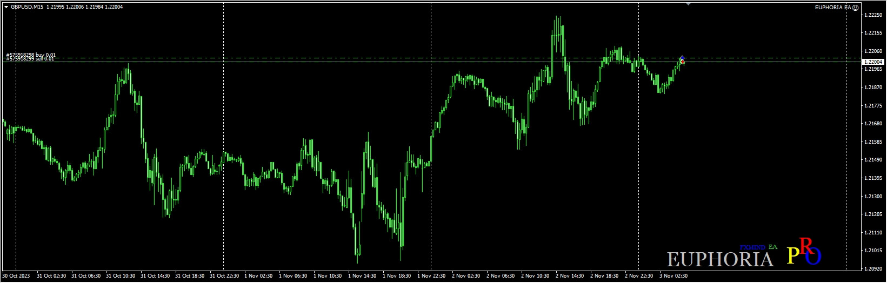
Task: Click the 30 Oct 2023 date label
Action: [16, 276]
